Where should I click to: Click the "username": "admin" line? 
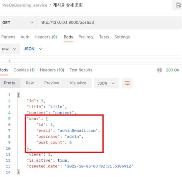60,137
